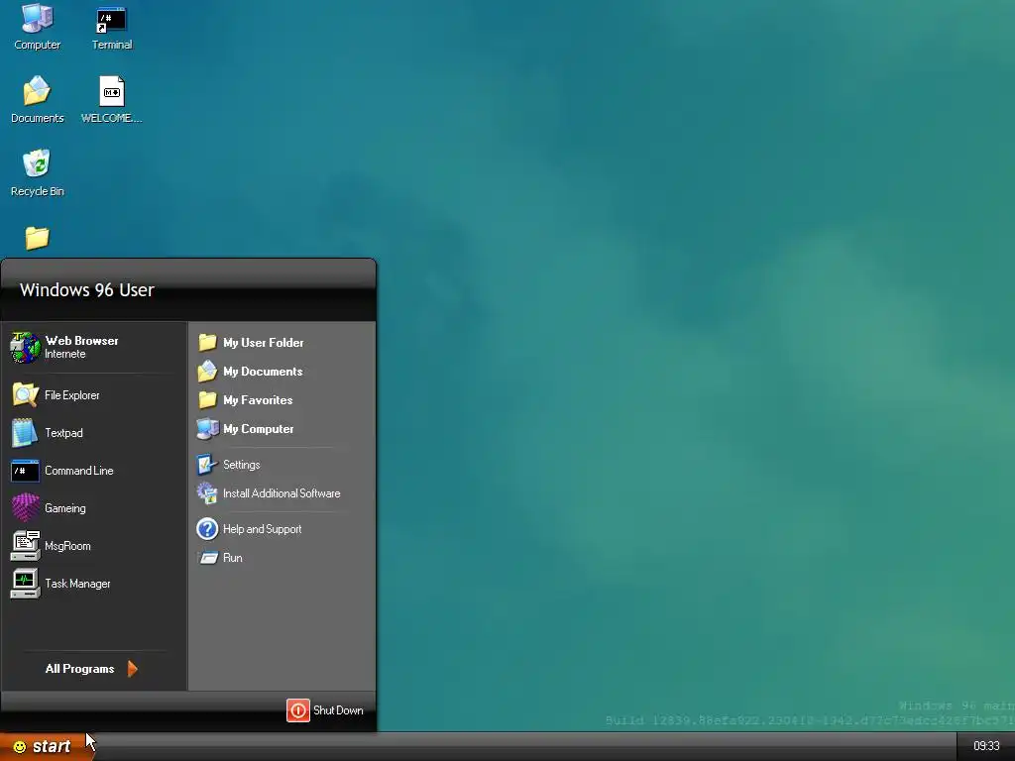Click the Run icon
1015x761 pixels.
coord(208,558)
